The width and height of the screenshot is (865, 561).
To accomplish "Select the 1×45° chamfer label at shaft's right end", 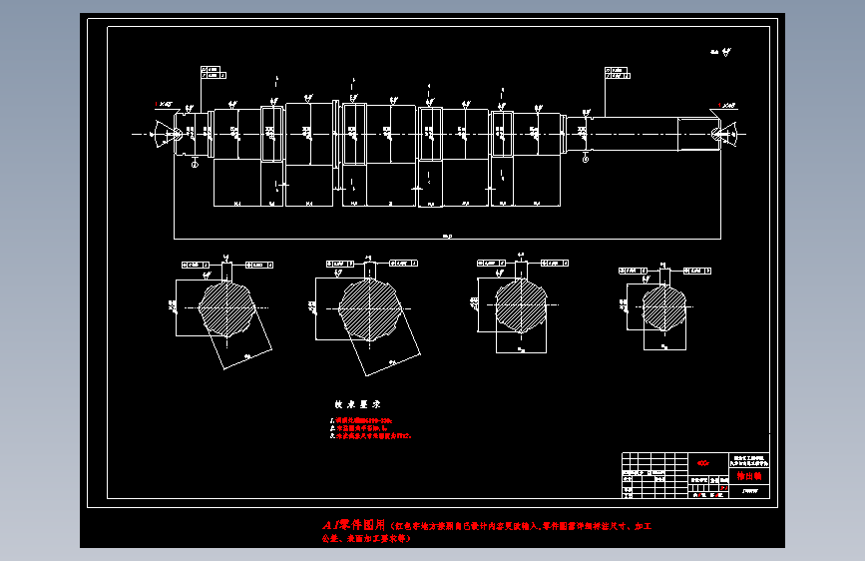I will click(727, 105).
